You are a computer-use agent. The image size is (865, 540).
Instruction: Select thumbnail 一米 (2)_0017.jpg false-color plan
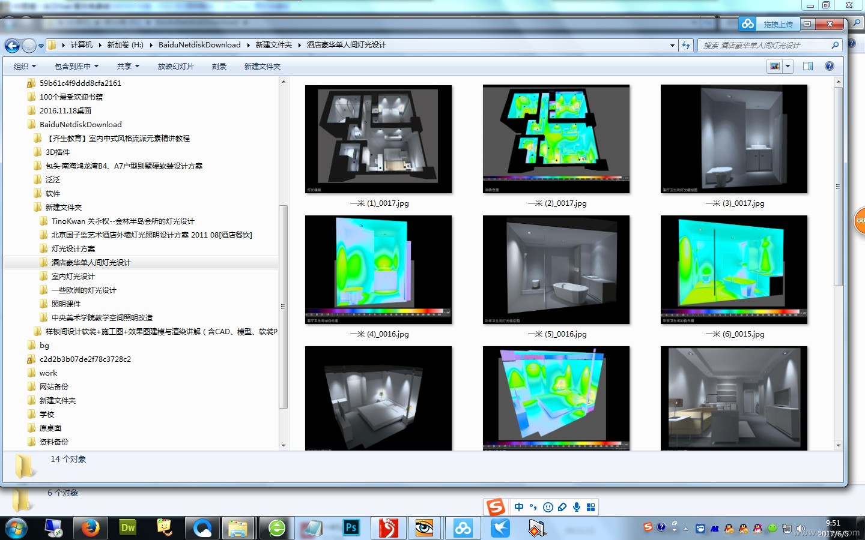[x=556, y=139]
